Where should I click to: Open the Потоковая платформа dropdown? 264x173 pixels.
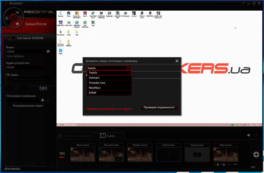23,100
